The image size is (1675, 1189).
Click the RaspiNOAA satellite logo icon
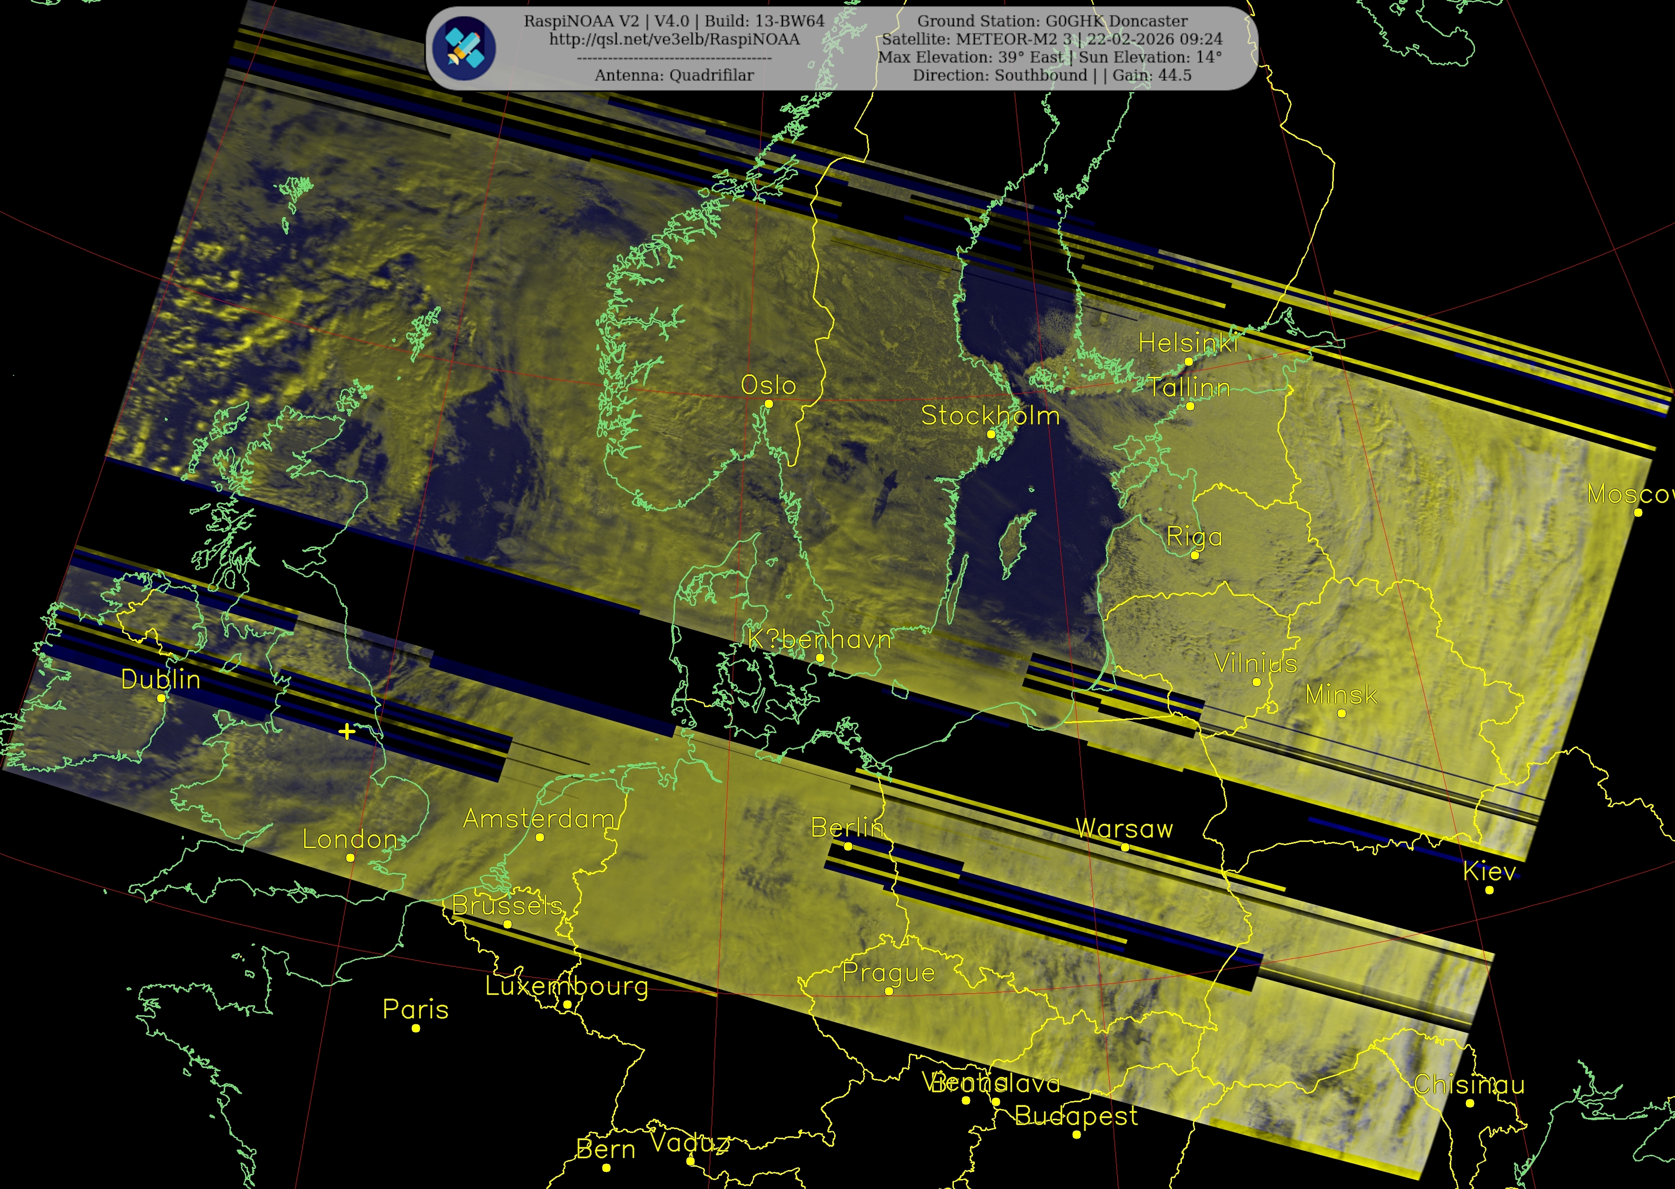(x=464, y=48)
